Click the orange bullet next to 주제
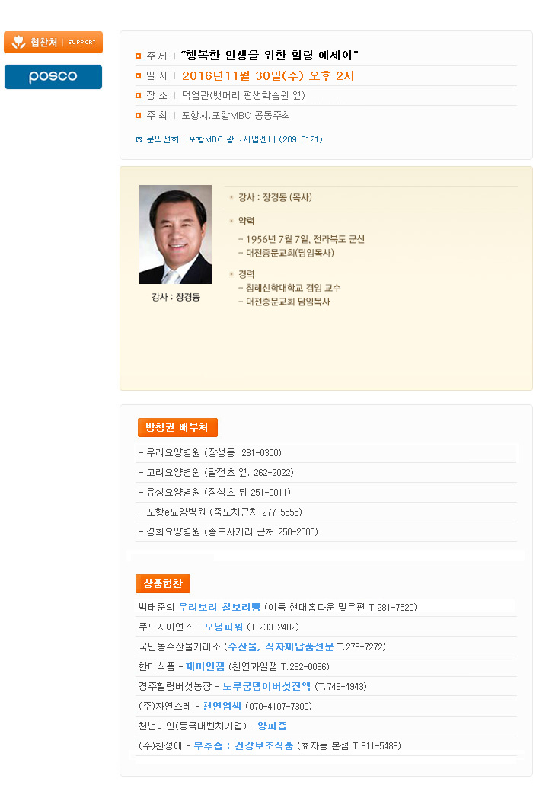 [138, 56]
